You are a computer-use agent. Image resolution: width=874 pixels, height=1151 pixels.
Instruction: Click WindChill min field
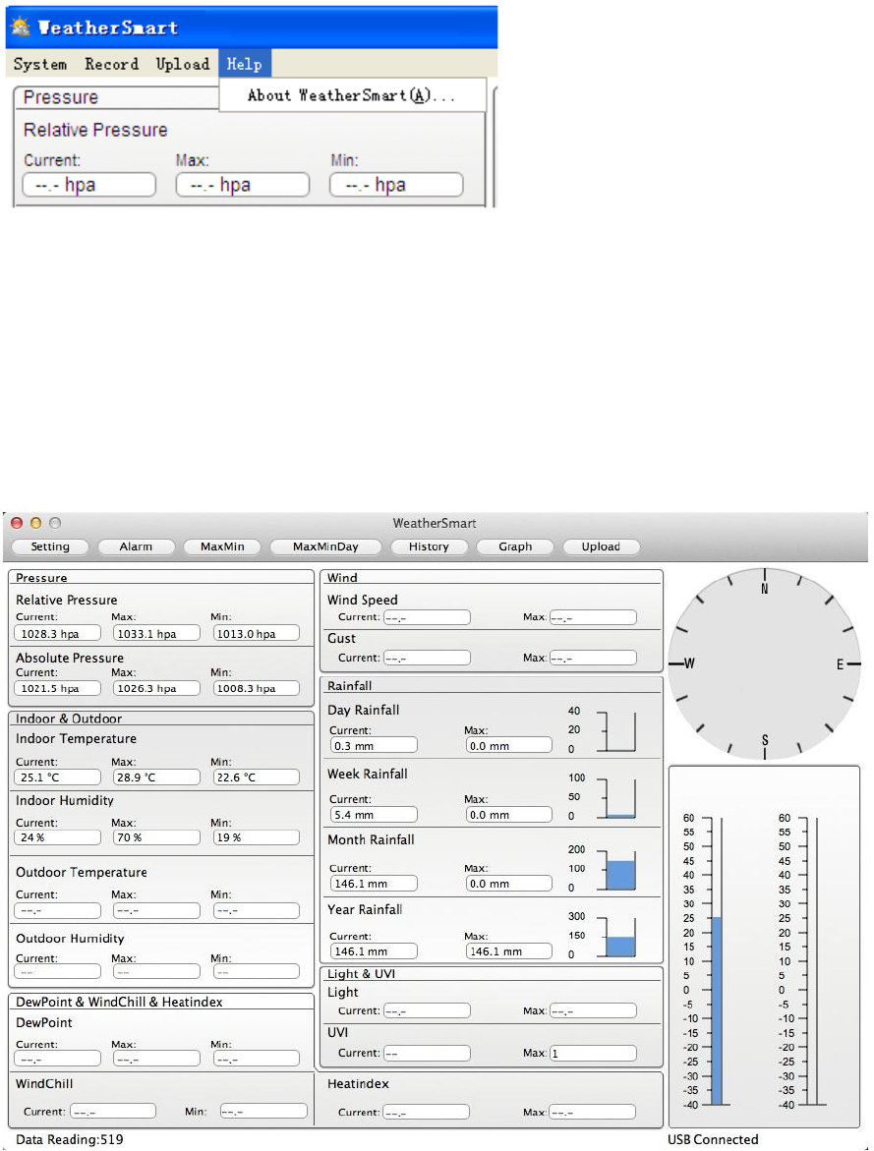coord(263,1112)
